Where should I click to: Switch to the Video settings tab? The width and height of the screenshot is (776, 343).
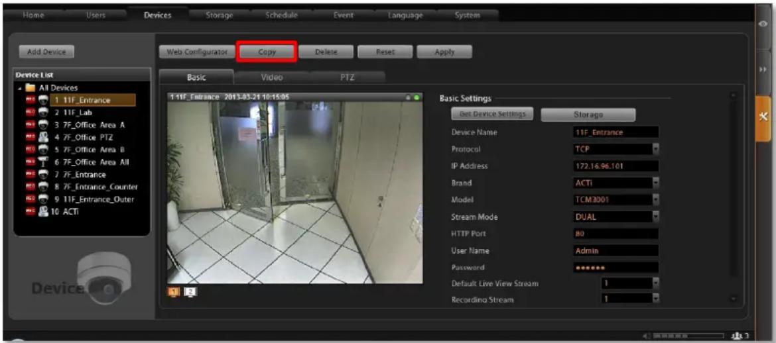272,77
